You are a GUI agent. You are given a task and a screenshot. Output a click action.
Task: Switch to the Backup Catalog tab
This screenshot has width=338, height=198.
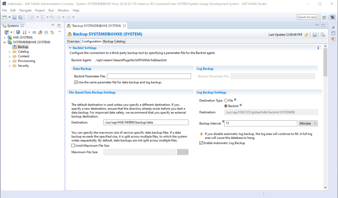point(114,41)
